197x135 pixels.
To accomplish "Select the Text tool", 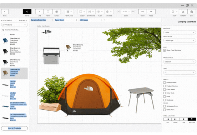I will [x=48, y=12].
